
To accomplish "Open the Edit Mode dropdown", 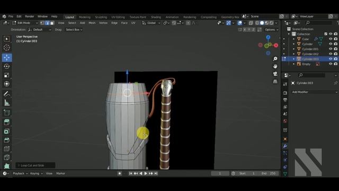I will (25, 23).
